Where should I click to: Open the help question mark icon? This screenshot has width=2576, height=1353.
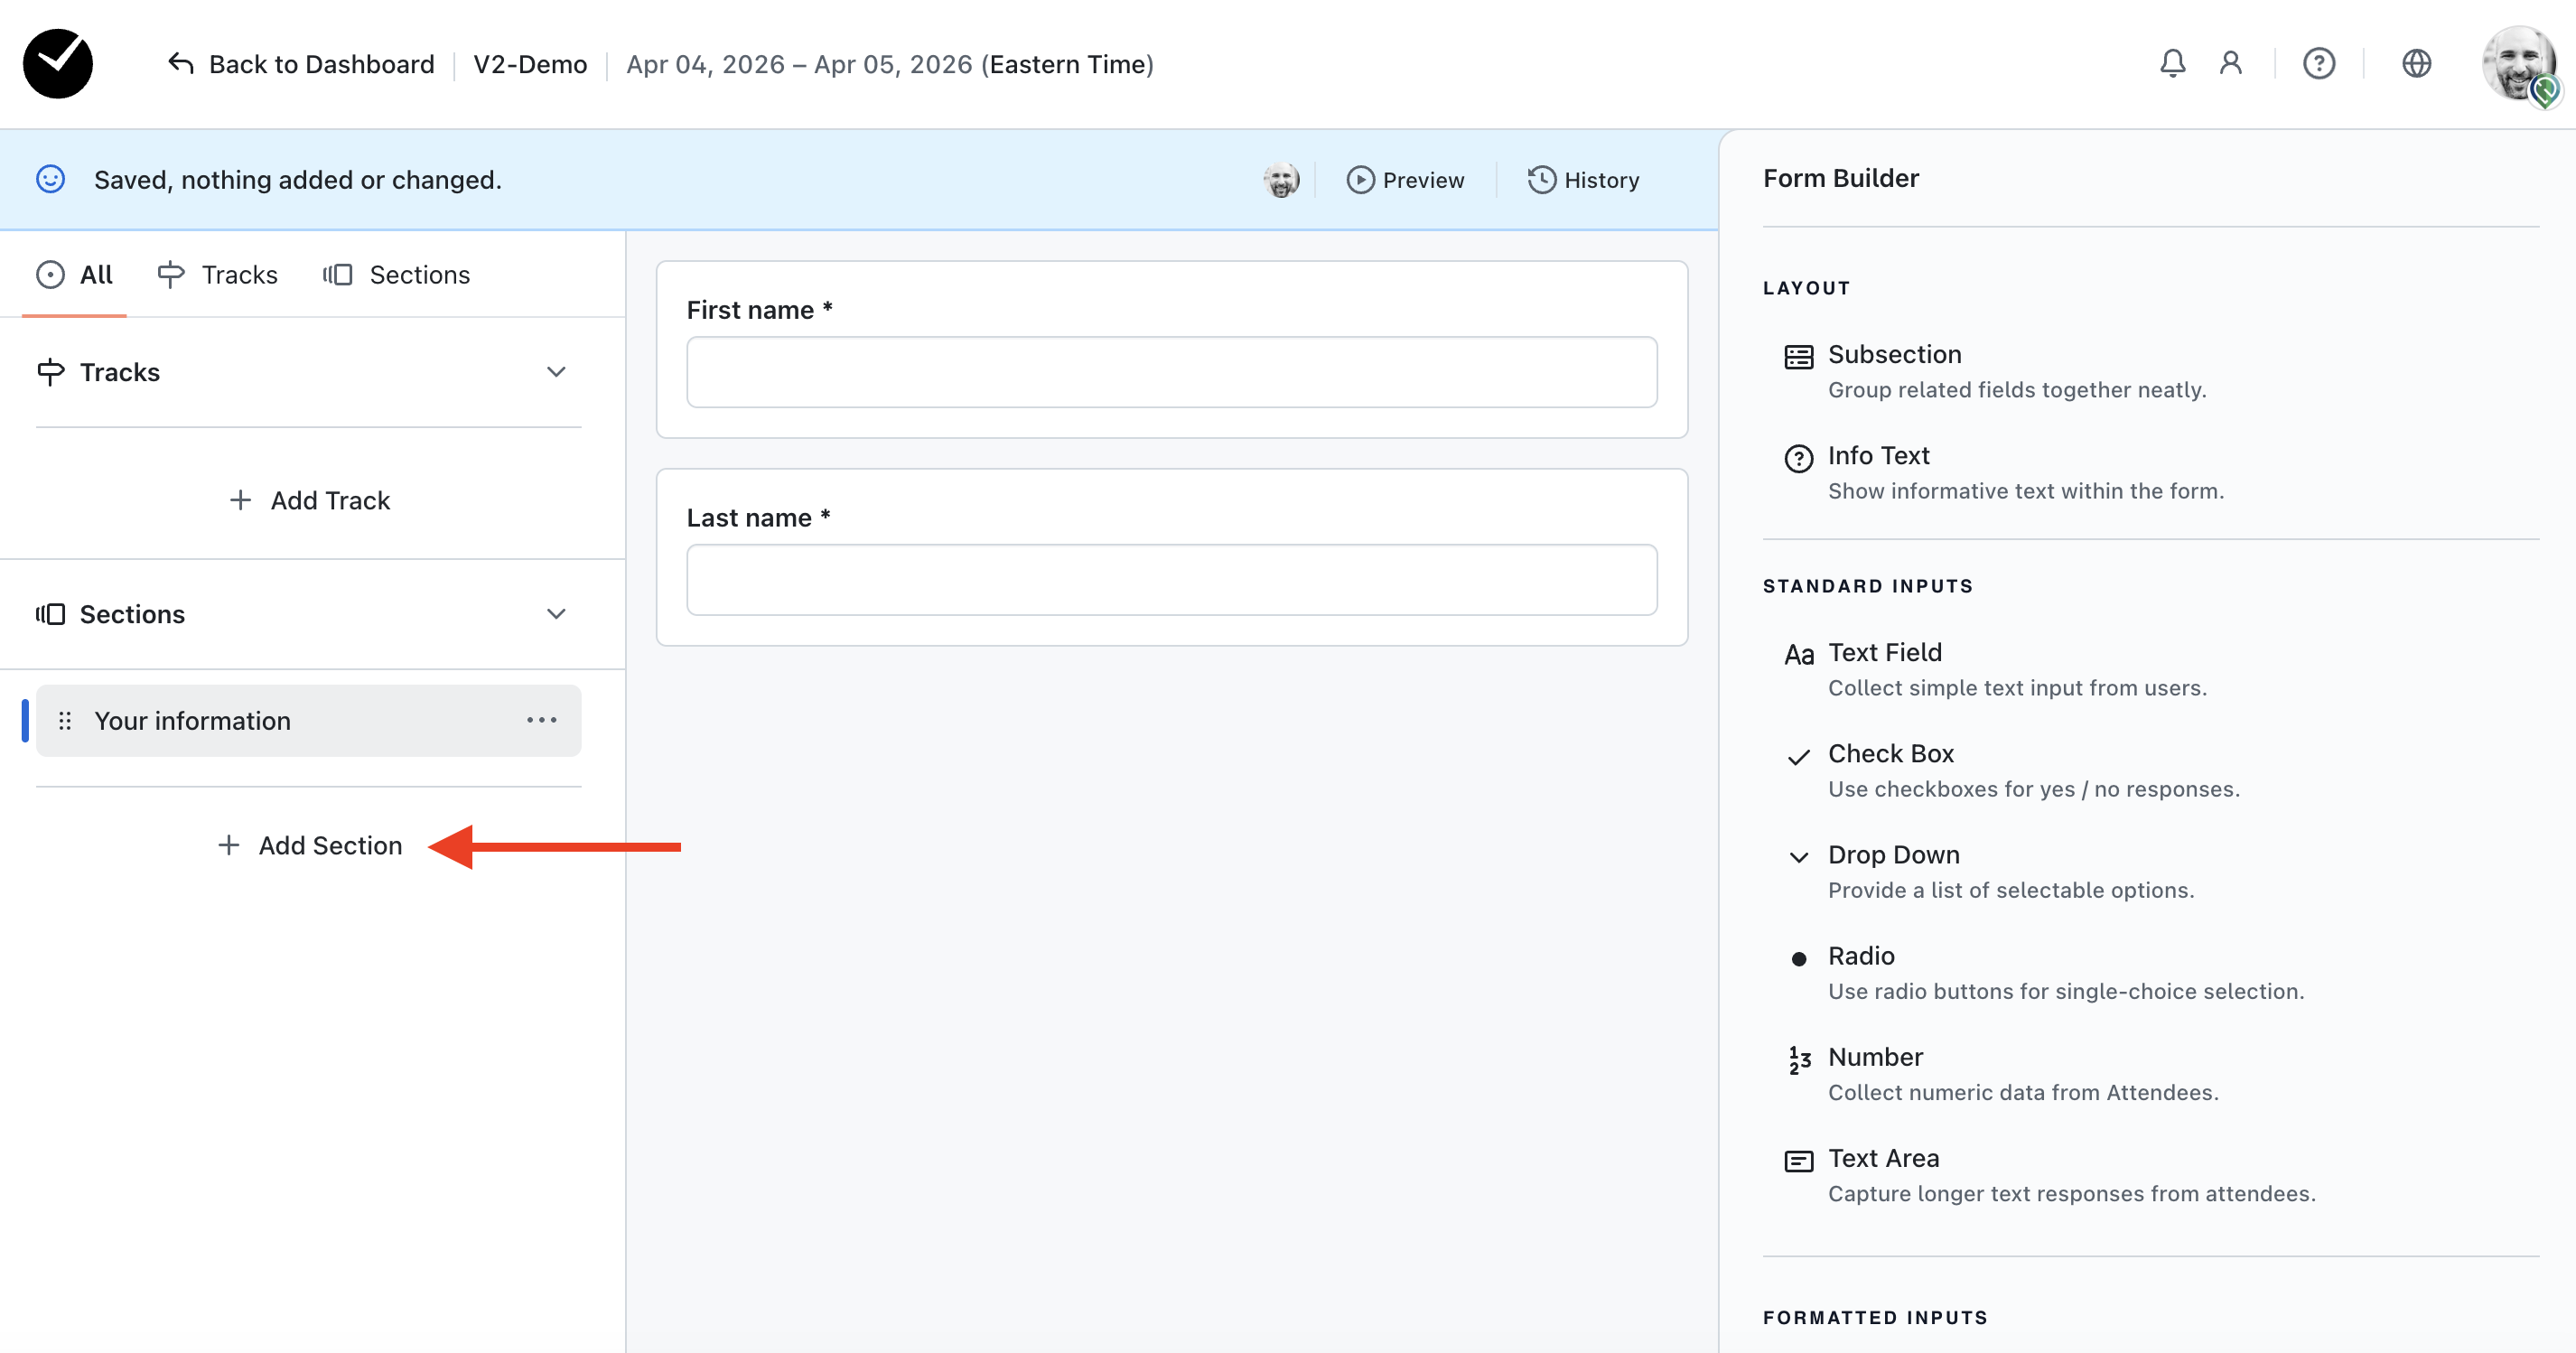click(x=2318, y=64)
